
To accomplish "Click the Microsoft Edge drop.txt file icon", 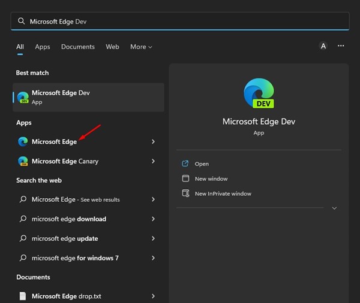I will [23, 296].
